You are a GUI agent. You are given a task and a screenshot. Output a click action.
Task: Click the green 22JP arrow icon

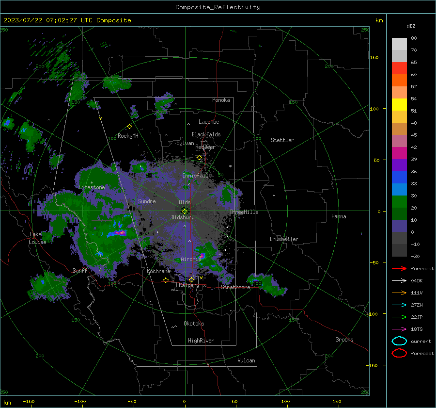(x=399, y=317)
